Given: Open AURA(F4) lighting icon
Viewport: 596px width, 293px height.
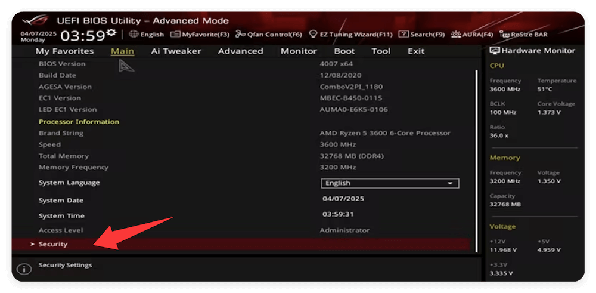Looking at the screenshot, I should [x=456, y=34].
